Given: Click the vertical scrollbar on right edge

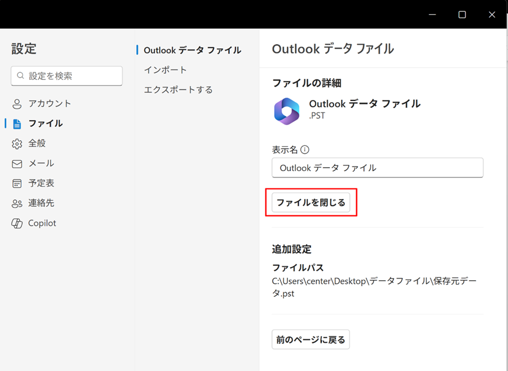Looking at the screenshot, I should point(505,172).
